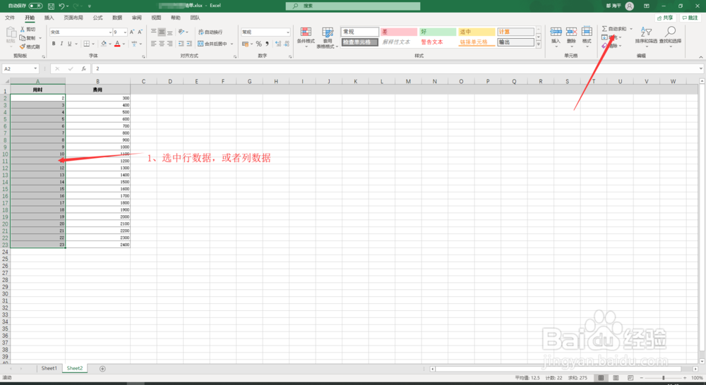The height and width of the screenshot is (385, 706).
Task: Increase font size with the larger A
Action: [x=132, y=32]
